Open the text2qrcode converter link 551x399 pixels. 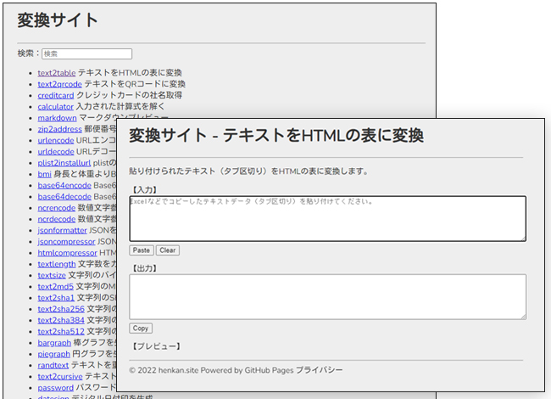click(58, 84)
